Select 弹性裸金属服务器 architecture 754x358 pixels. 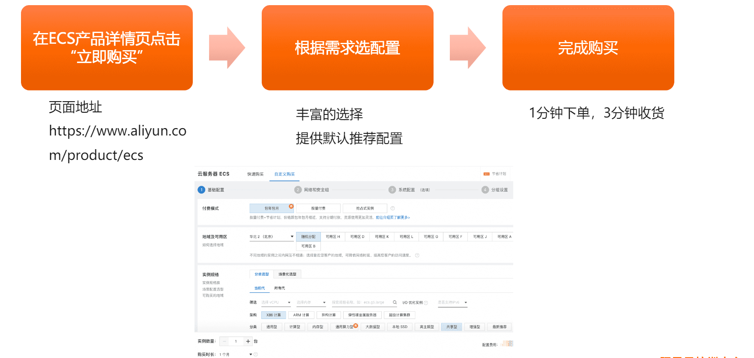pyautogui.click(x=362, y=315)
